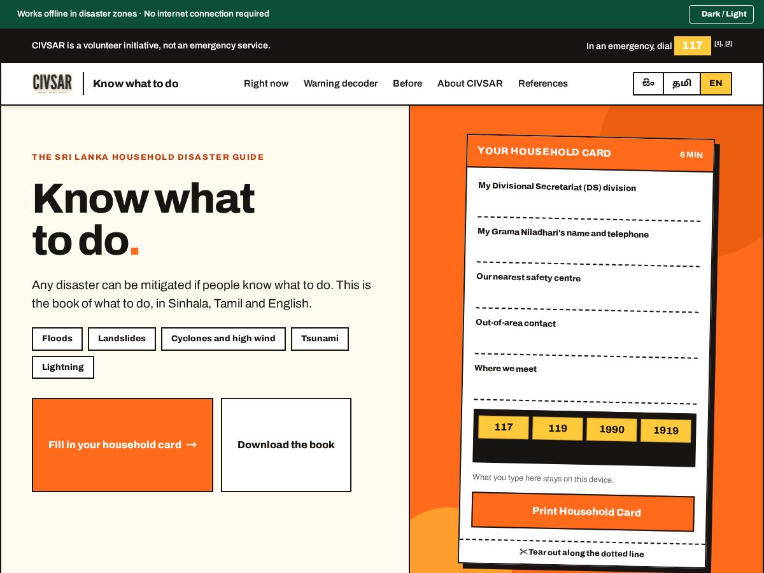The image size is (764, 573).
Task: Click the scissors tear-out icon
Action: [523, 551]
